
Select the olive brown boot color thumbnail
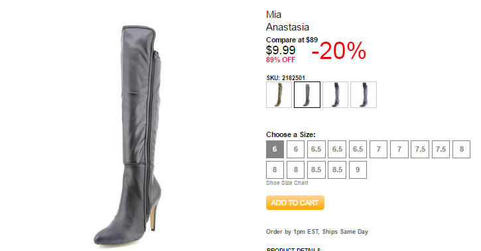coord(279,95)
